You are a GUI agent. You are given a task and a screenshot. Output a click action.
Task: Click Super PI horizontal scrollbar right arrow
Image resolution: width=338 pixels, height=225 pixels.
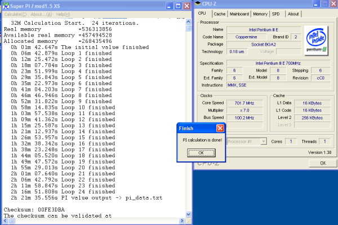tap(182, 220)
